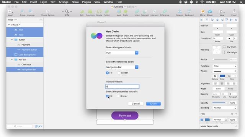
Task: Toggle Fix Height resizing option
Action: point(224,53)
